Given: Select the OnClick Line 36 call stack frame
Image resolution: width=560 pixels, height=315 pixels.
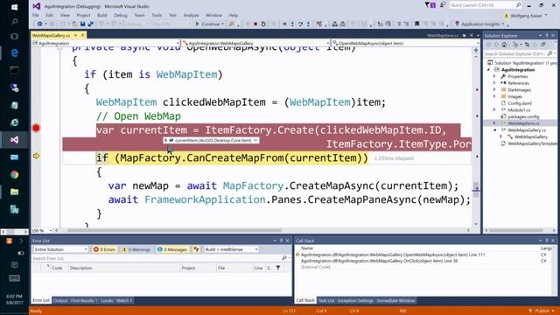Looking at the screenshot, I should pyautogui.click(x=380, y=261).
